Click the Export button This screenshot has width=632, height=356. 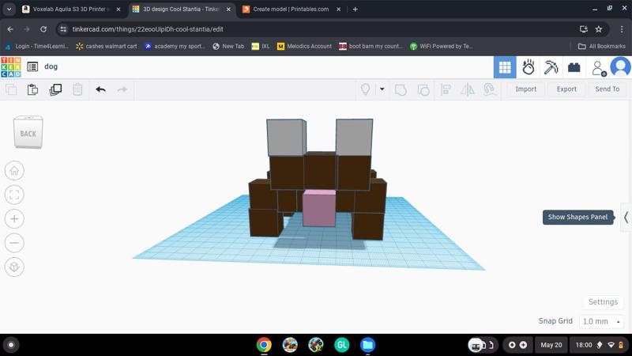pos(566,89)
